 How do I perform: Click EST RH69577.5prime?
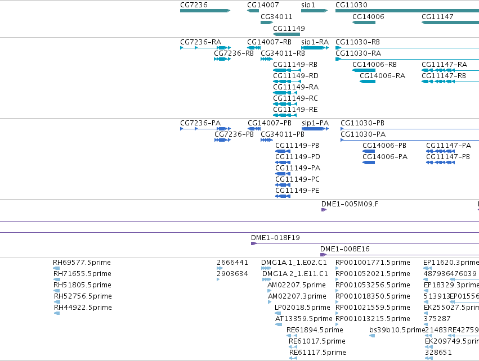56,268
